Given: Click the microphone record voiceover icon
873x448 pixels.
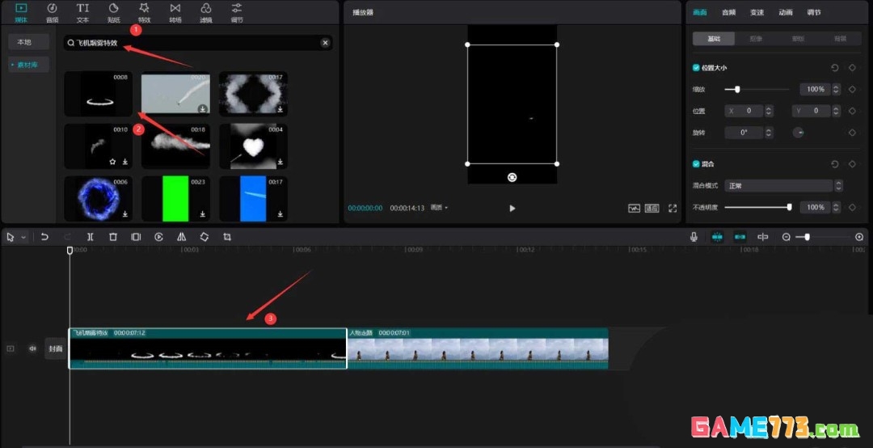Looking at the screenshot, I should tap(694, 237).
